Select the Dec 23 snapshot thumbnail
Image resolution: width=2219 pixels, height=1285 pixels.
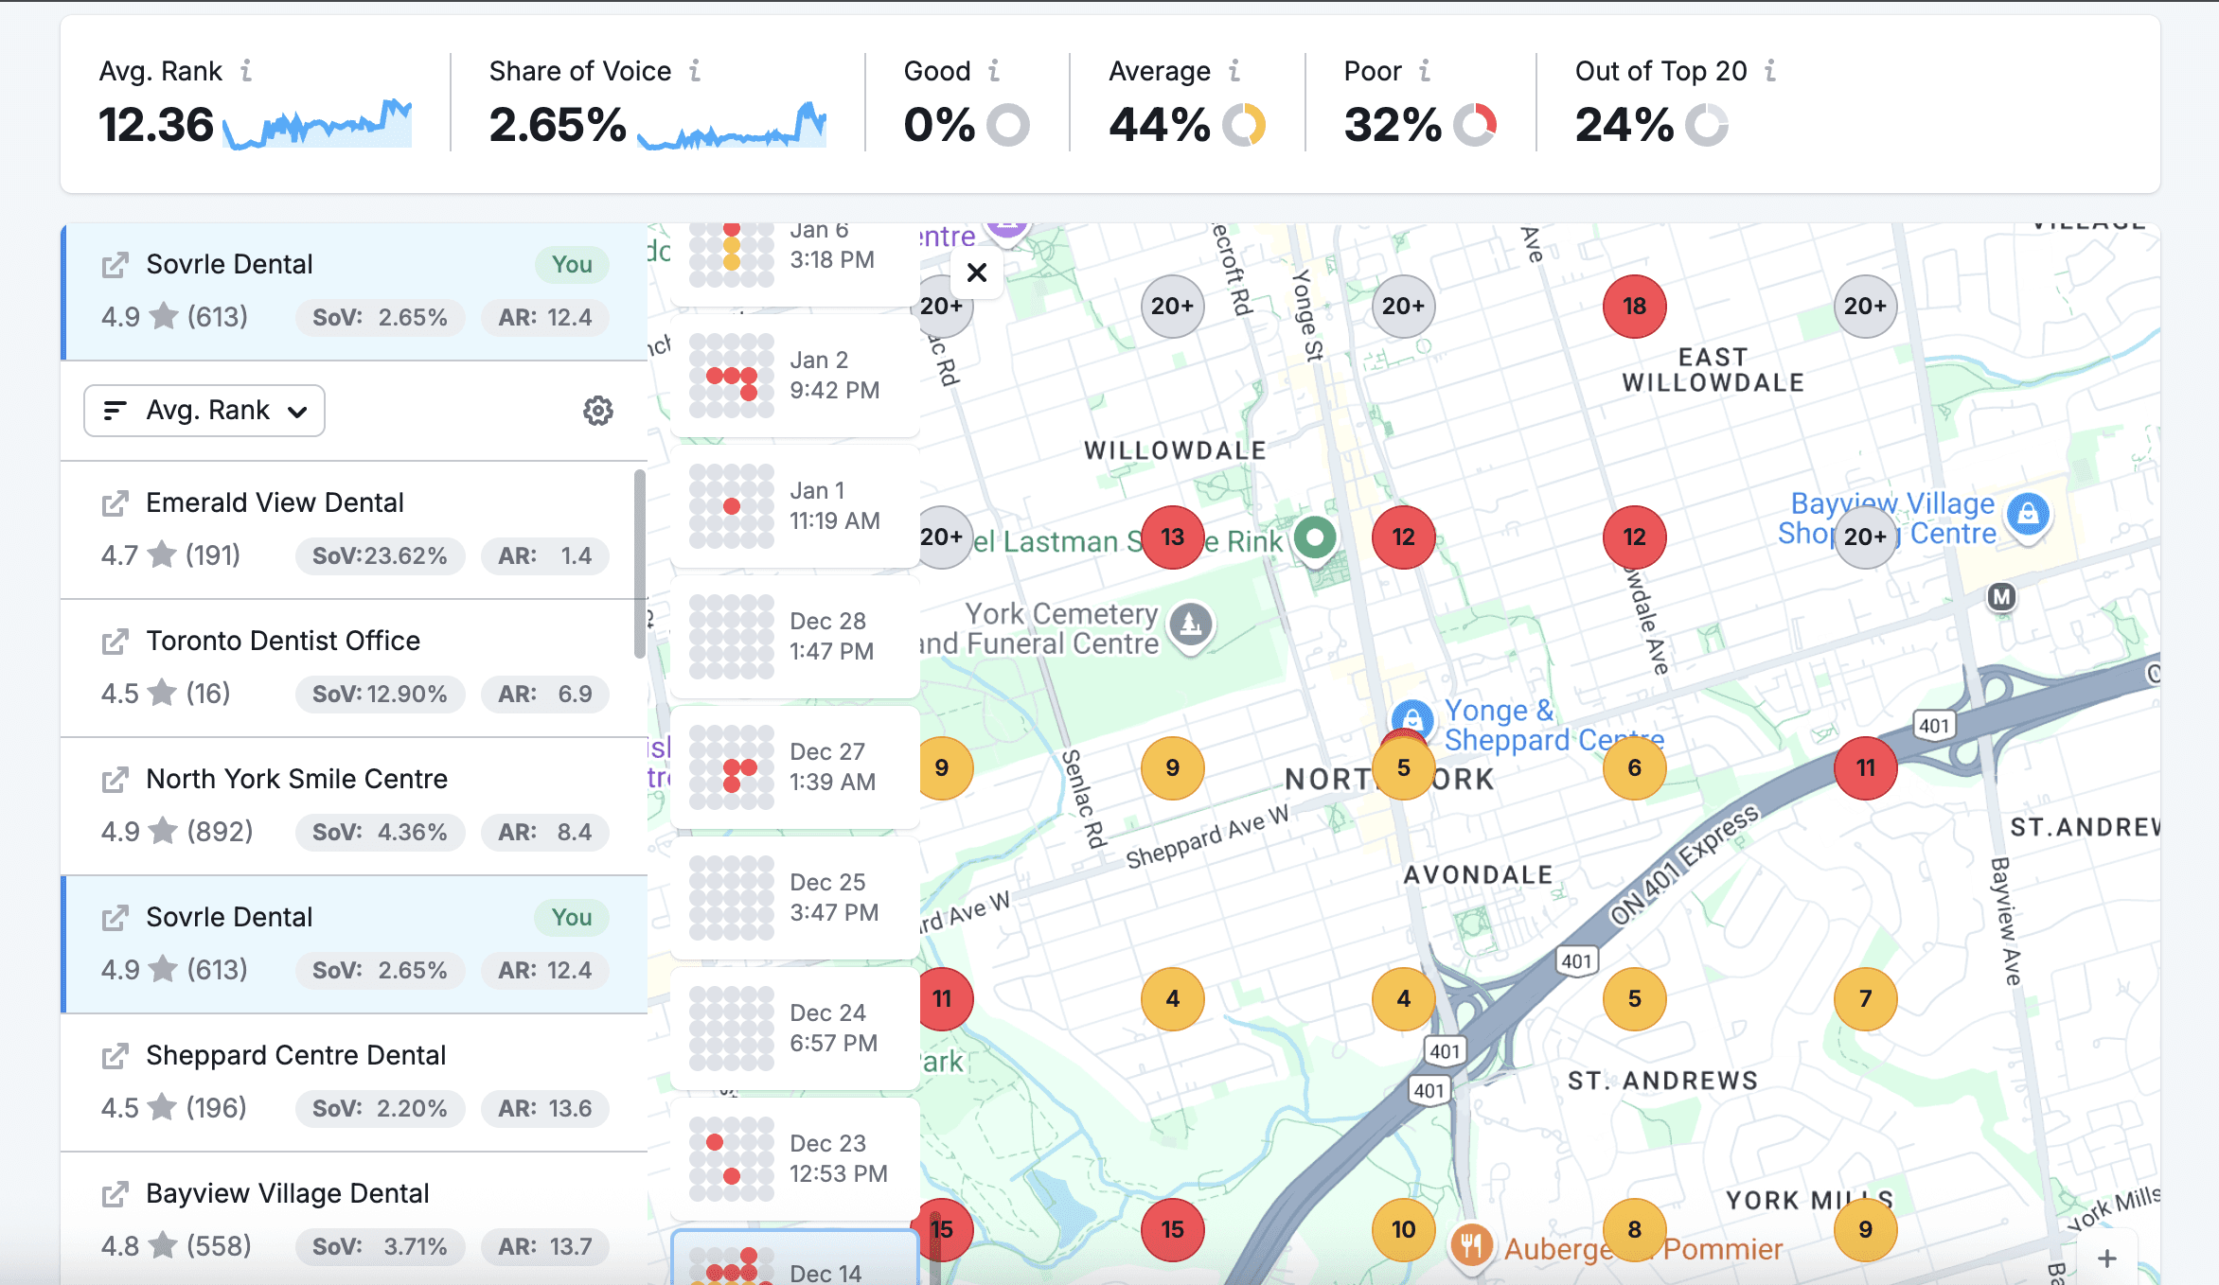click(x=793, y=1158)
